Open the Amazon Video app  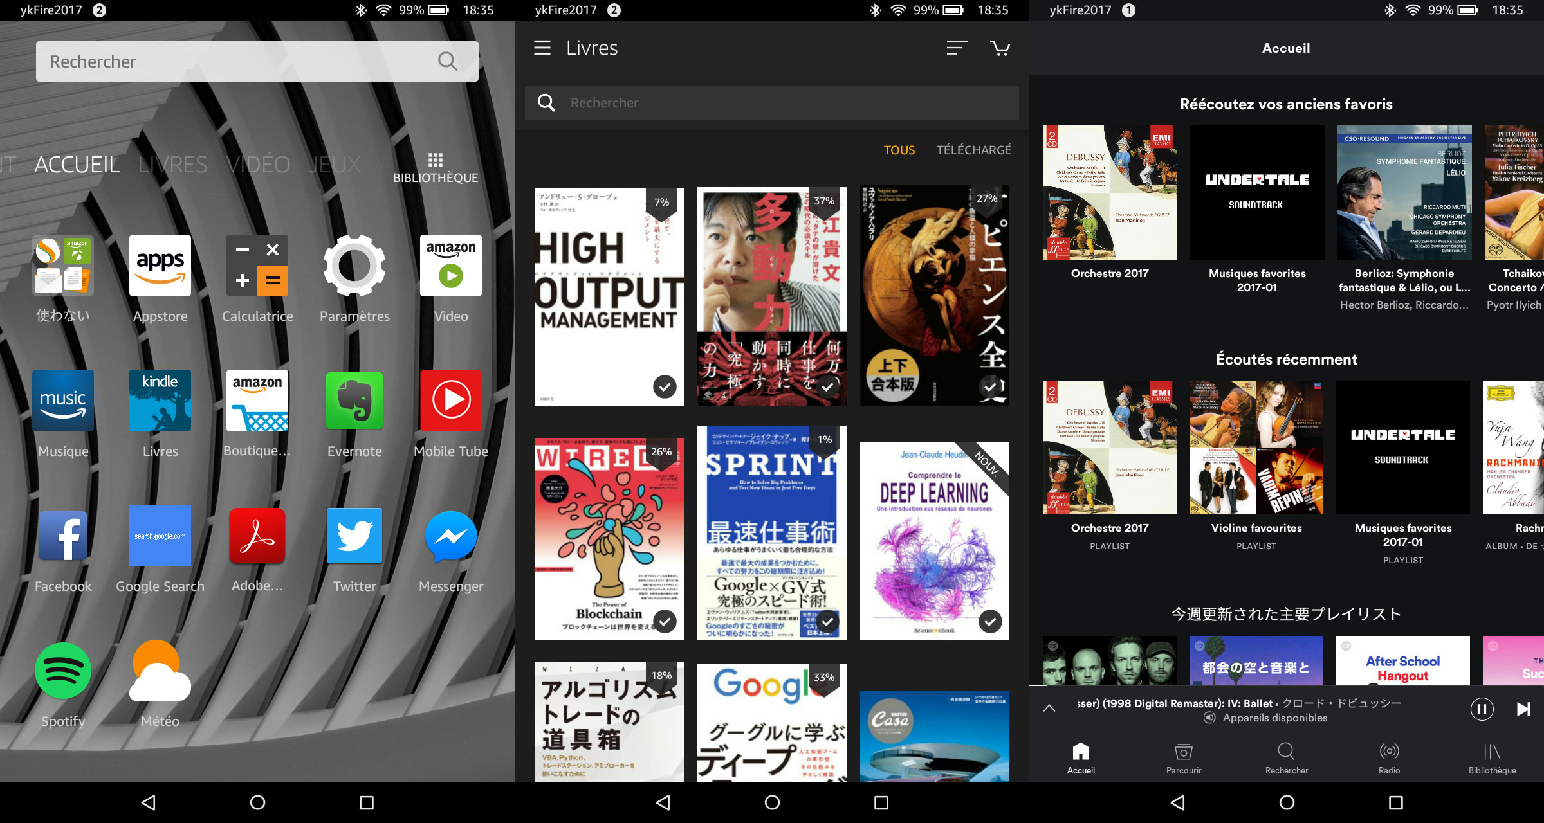point(451,266)
